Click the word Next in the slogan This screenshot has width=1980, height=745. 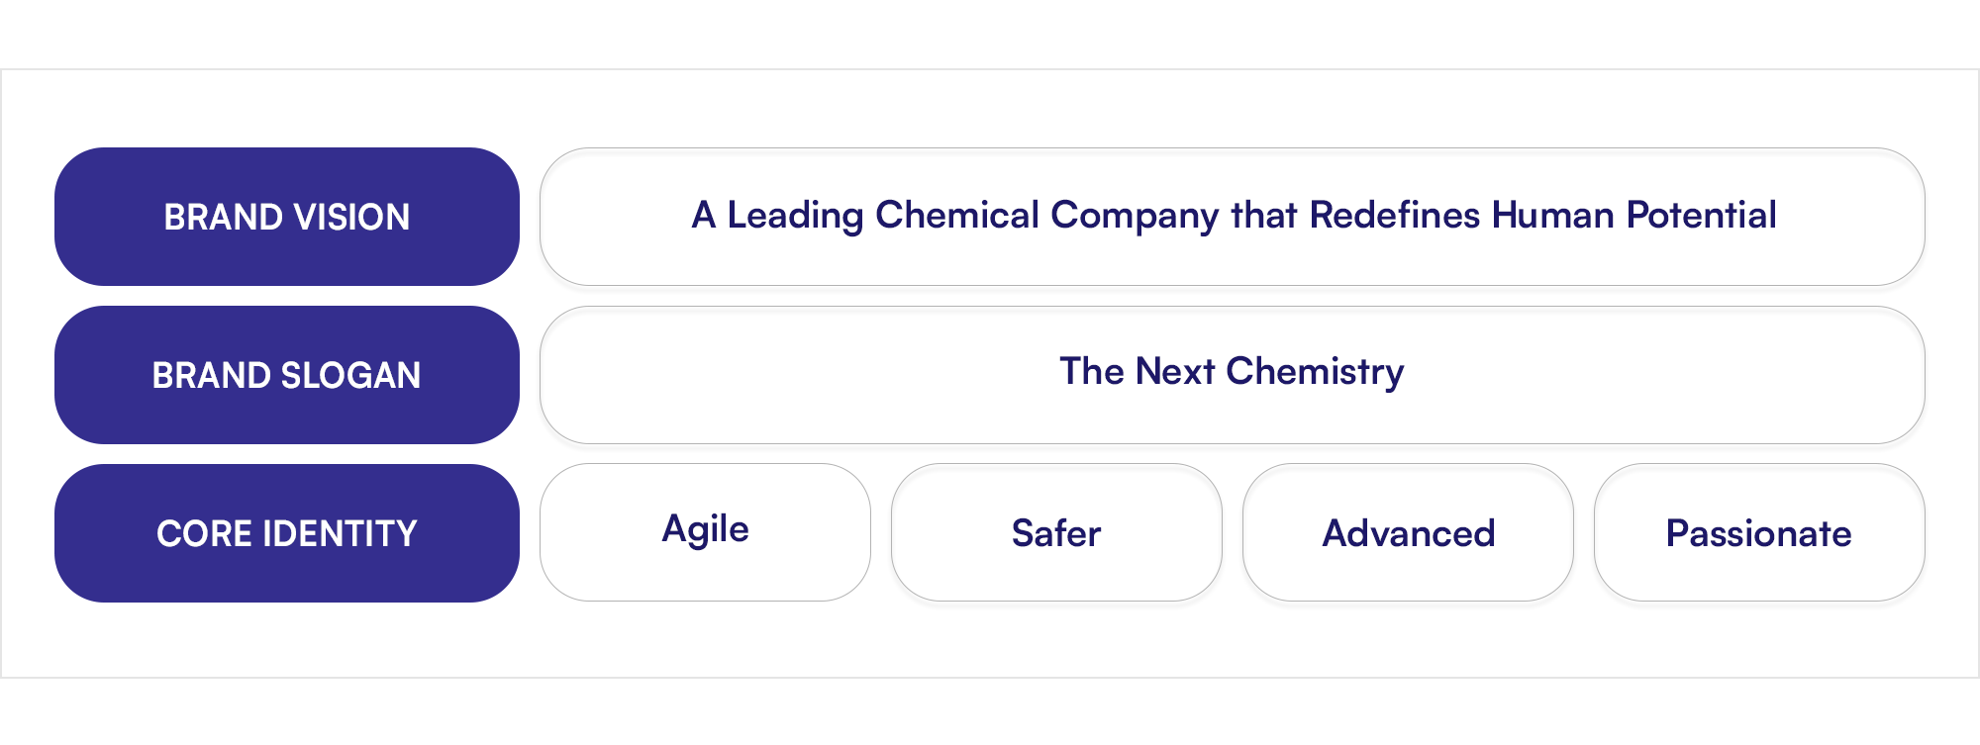1175,371
